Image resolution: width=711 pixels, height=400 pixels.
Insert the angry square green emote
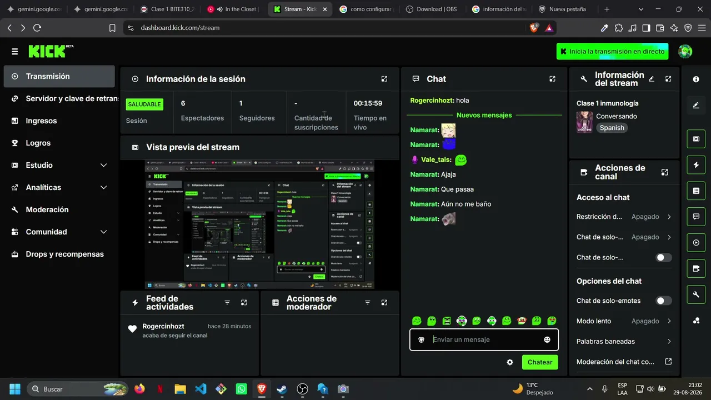point(447,321)
